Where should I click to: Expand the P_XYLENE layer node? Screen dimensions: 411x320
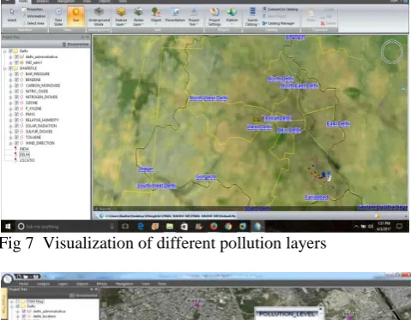coord(10,109)
